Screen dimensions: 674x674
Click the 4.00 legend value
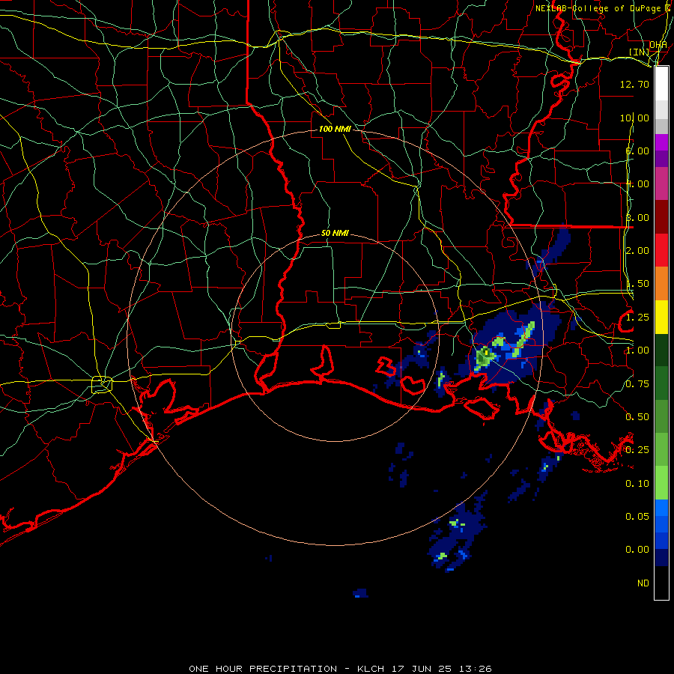click(637, 184)
